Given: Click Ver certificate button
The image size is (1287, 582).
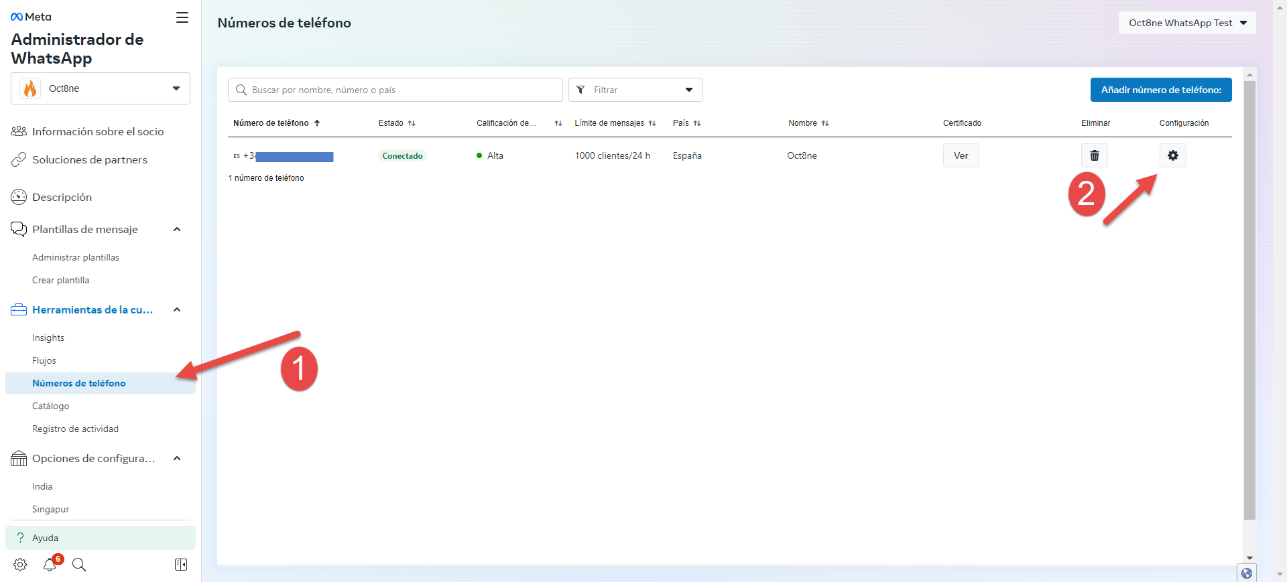Looking at the screenshot, I should point(961,155).
